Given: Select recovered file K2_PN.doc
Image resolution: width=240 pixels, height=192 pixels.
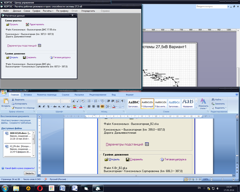Looking at the screenshot, I should tap(18, 149).
